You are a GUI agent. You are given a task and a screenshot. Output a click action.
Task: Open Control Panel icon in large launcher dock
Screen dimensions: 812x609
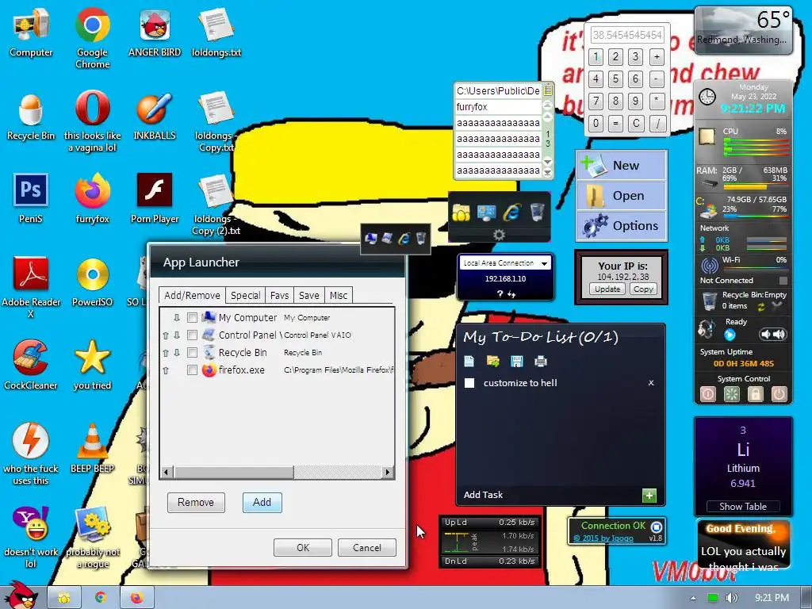pos(486,213)
